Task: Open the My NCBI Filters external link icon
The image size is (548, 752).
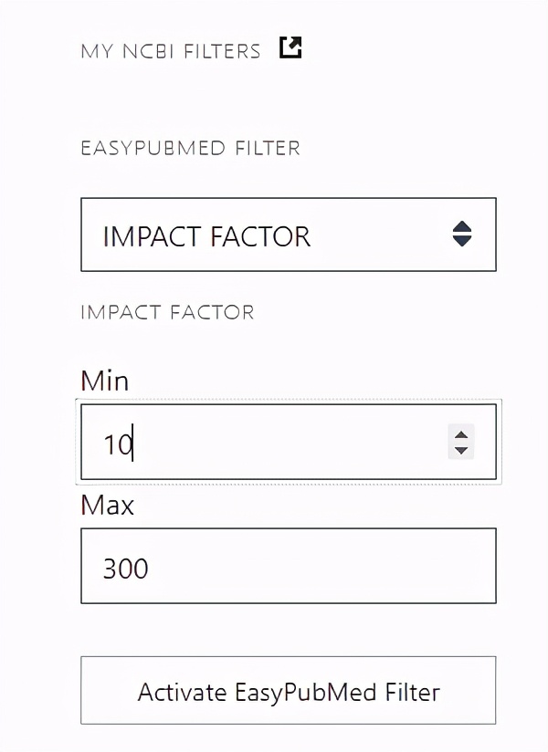Action: pyautogui.click(x=290, y=47)
